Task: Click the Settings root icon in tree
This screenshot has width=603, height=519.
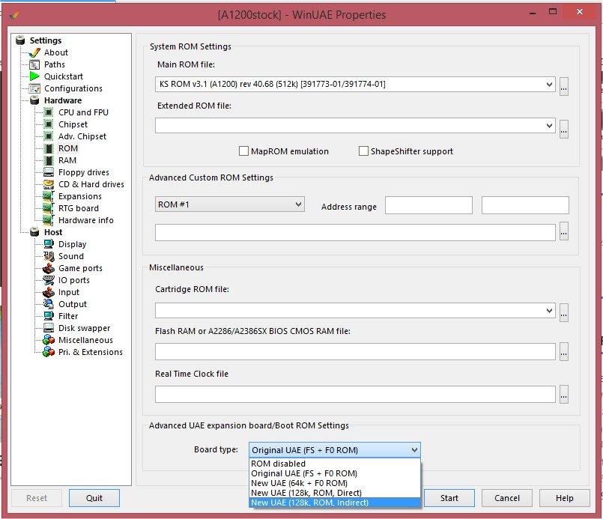Action: 20,40
